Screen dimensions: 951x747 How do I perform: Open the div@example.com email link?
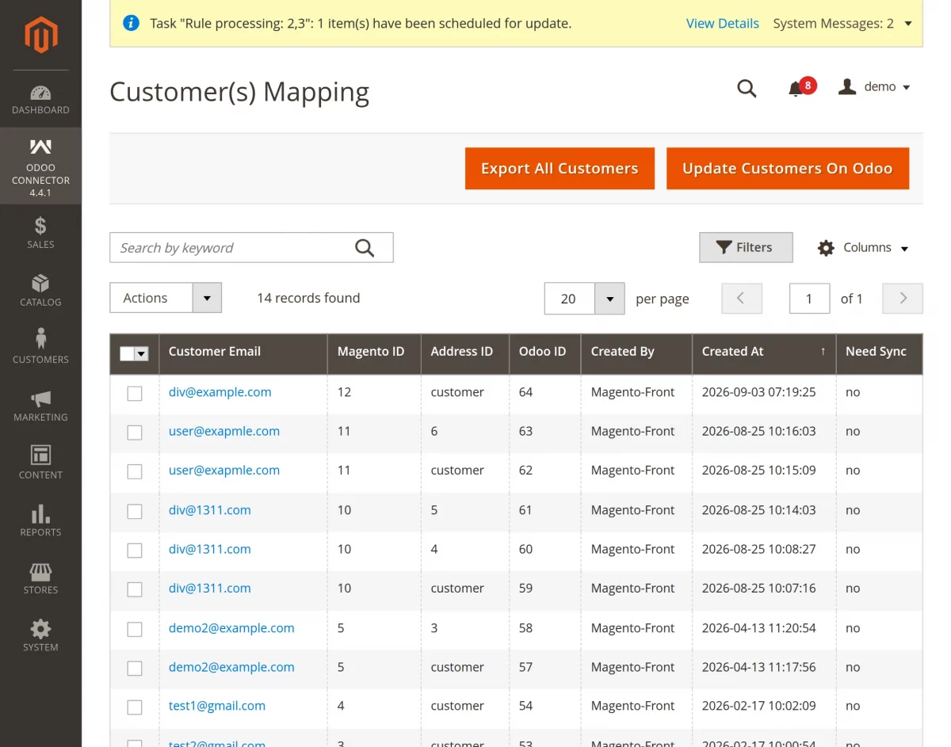220,392
